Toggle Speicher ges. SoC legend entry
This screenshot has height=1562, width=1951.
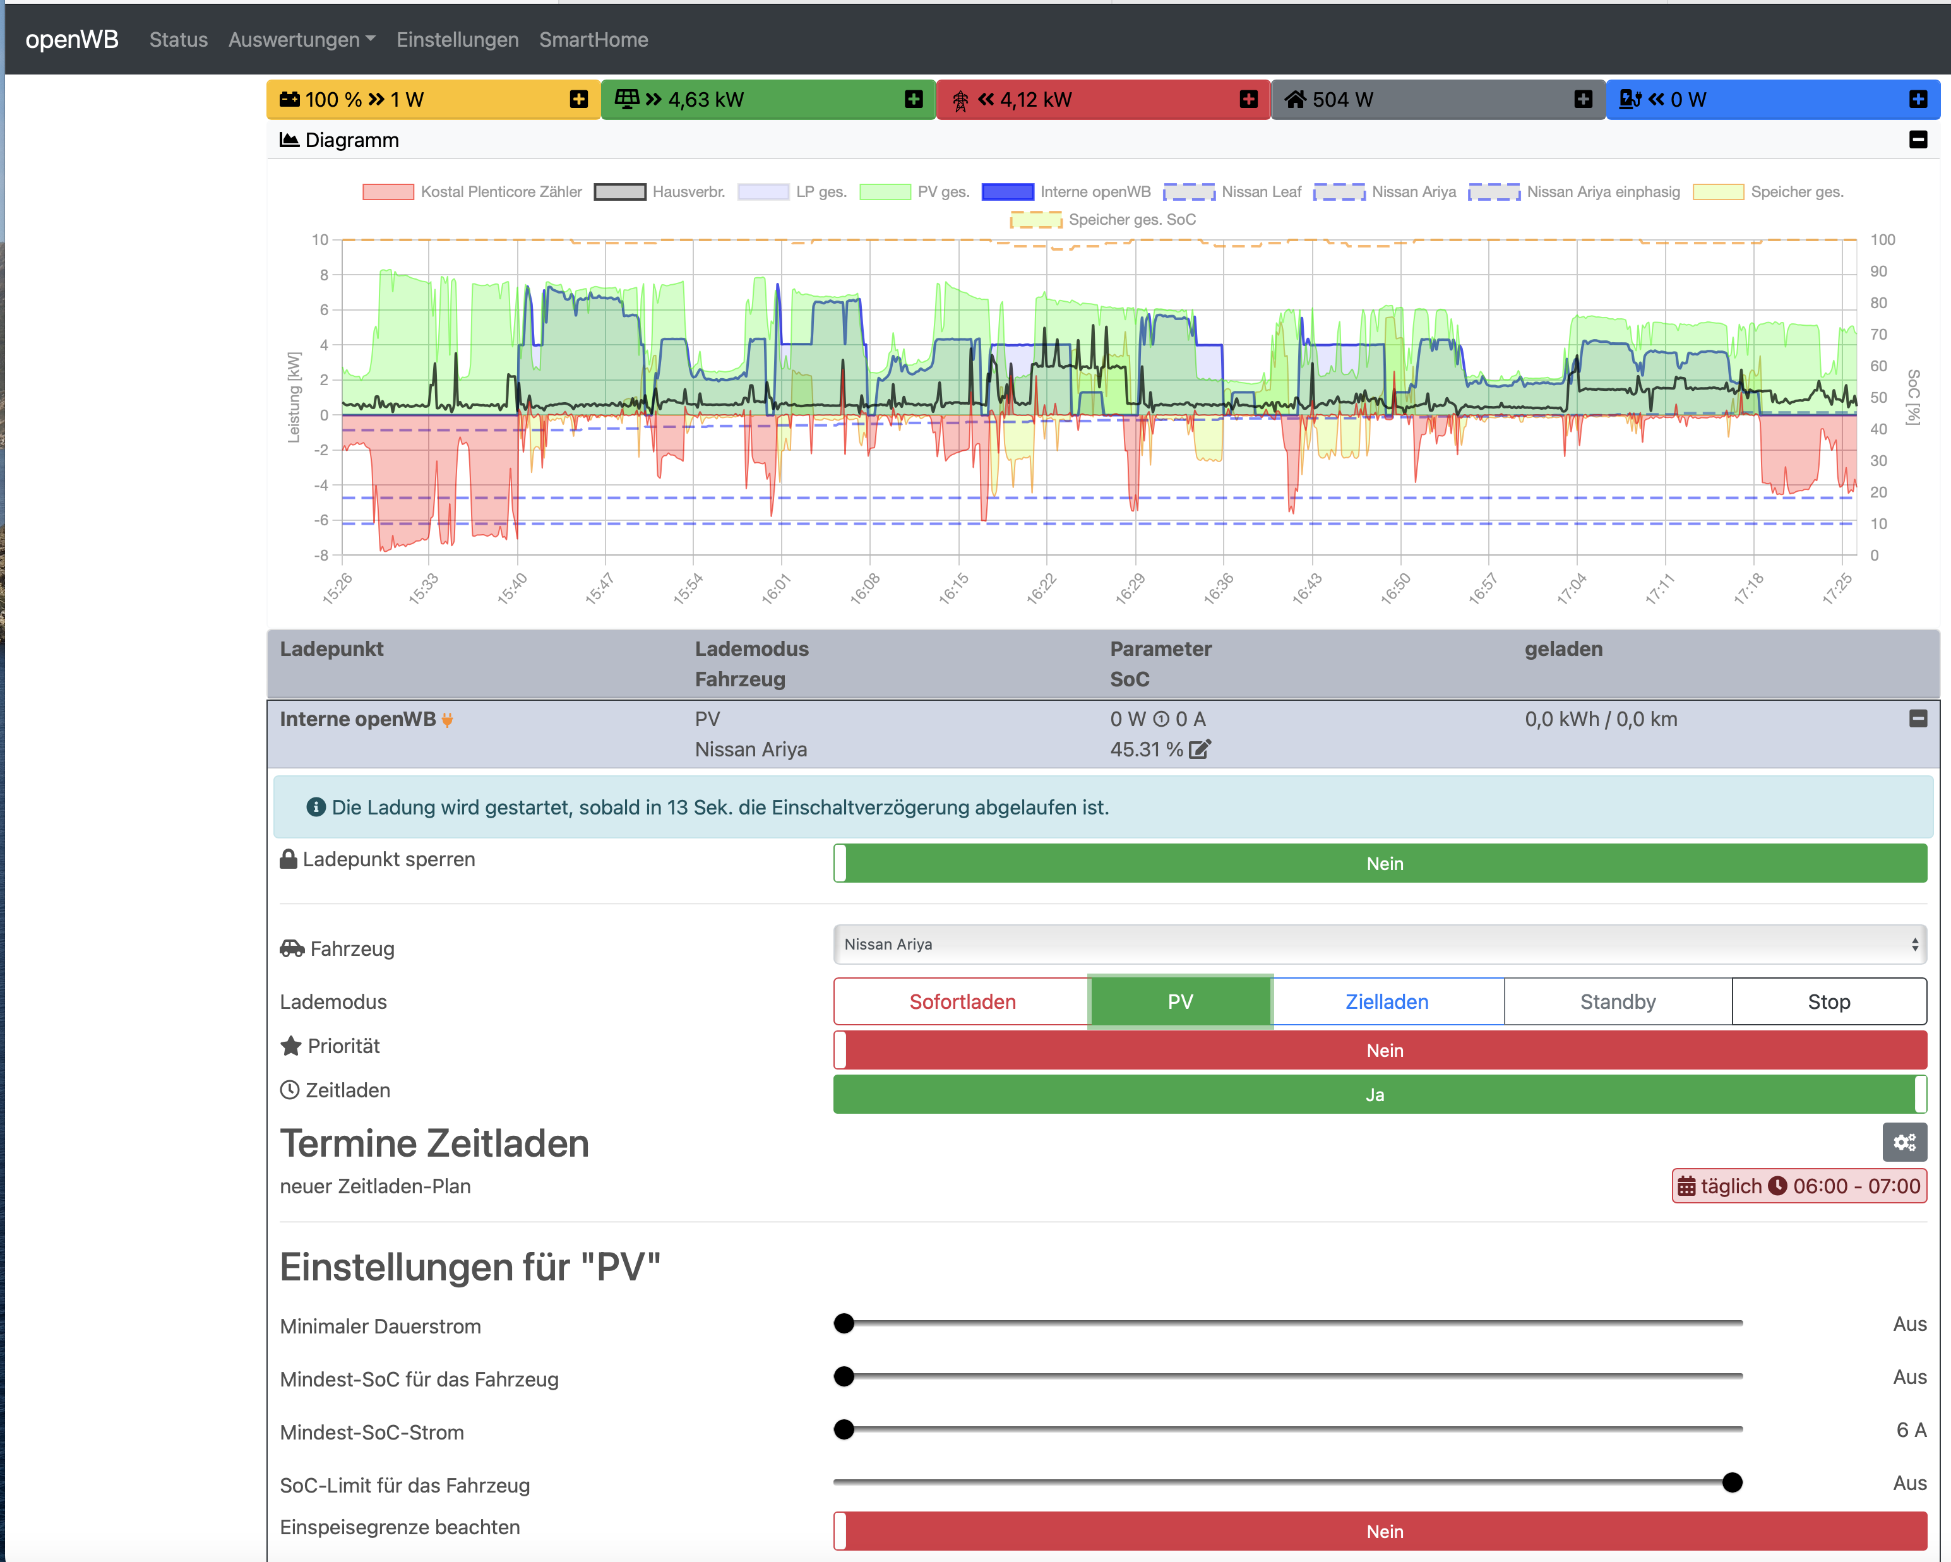[x=1103, y=220]
